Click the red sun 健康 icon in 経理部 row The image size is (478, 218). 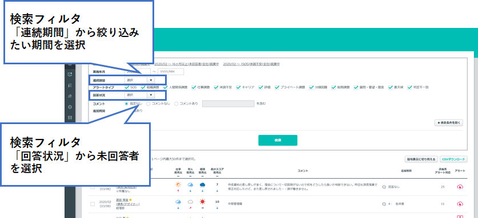(x=202, y=201)
